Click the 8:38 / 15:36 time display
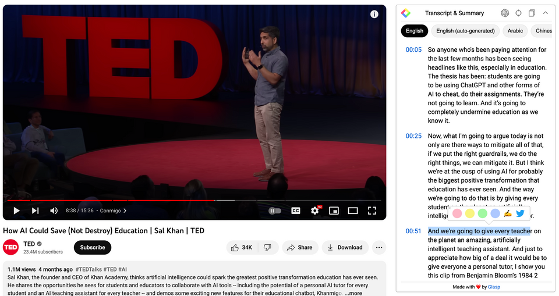 tap(80, 211)
